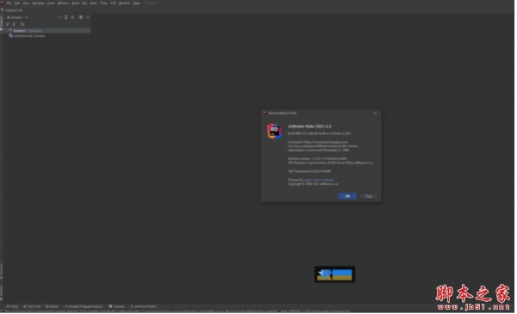Viewport: 517px width, 314px height.
Task: Click the open-source software link
Action: tap(320, 181)
